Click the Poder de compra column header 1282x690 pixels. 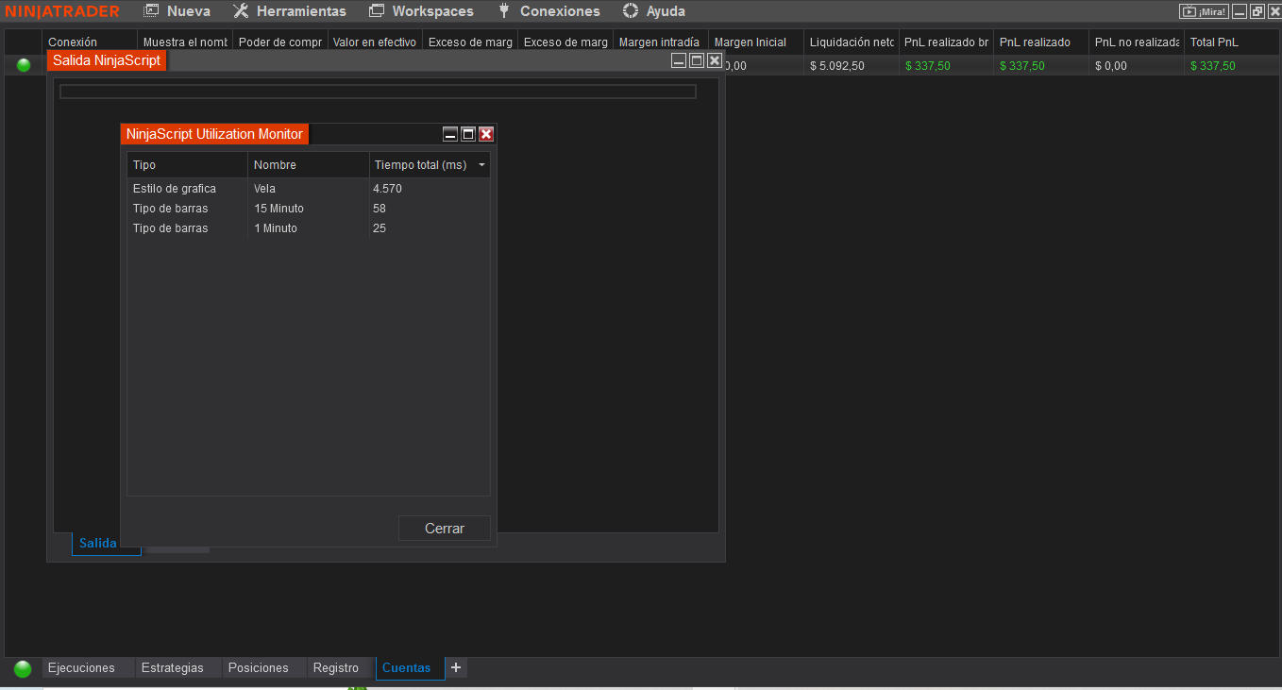point(280,42)
